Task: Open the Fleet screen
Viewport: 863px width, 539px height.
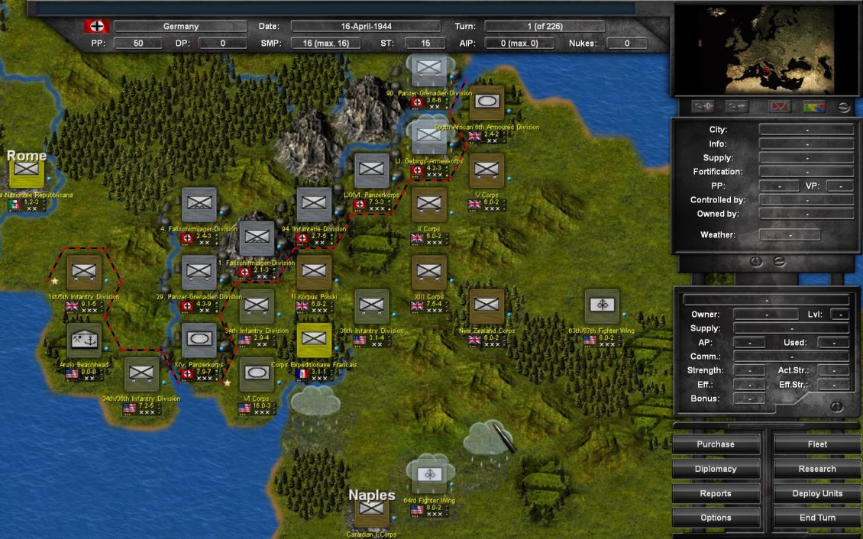Action: click(x=817, y=444)
